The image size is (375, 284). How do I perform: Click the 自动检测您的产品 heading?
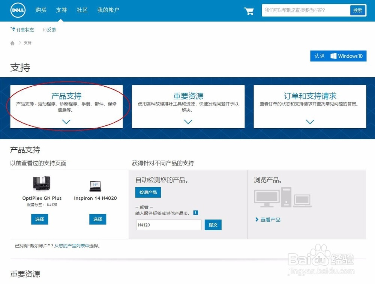pyautogui.click(x=162, y=180)
